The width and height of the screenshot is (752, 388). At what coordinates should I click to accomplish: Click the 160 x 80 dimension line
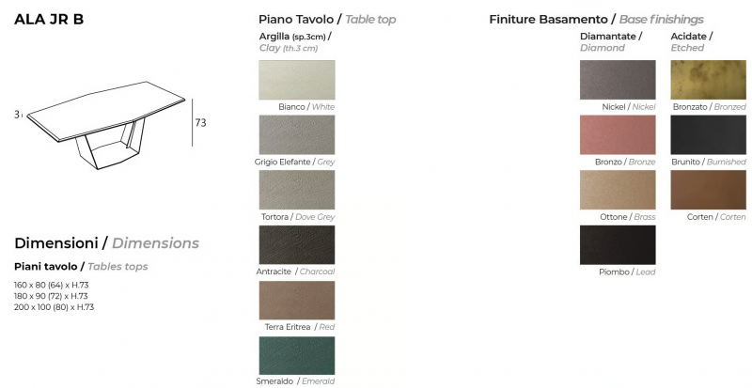[52, 285]
